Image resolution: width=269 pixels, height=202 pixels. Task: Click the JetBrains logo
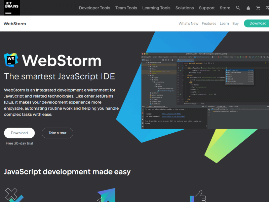[12, 8]
